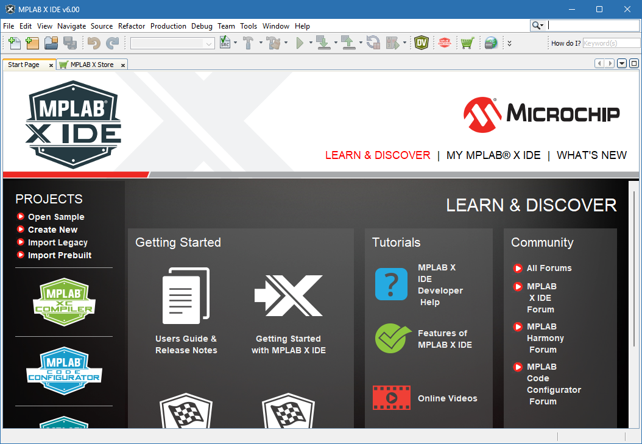
Task: Select the LEARN & DISCOVER header tab
Action: tap(378, 155)
